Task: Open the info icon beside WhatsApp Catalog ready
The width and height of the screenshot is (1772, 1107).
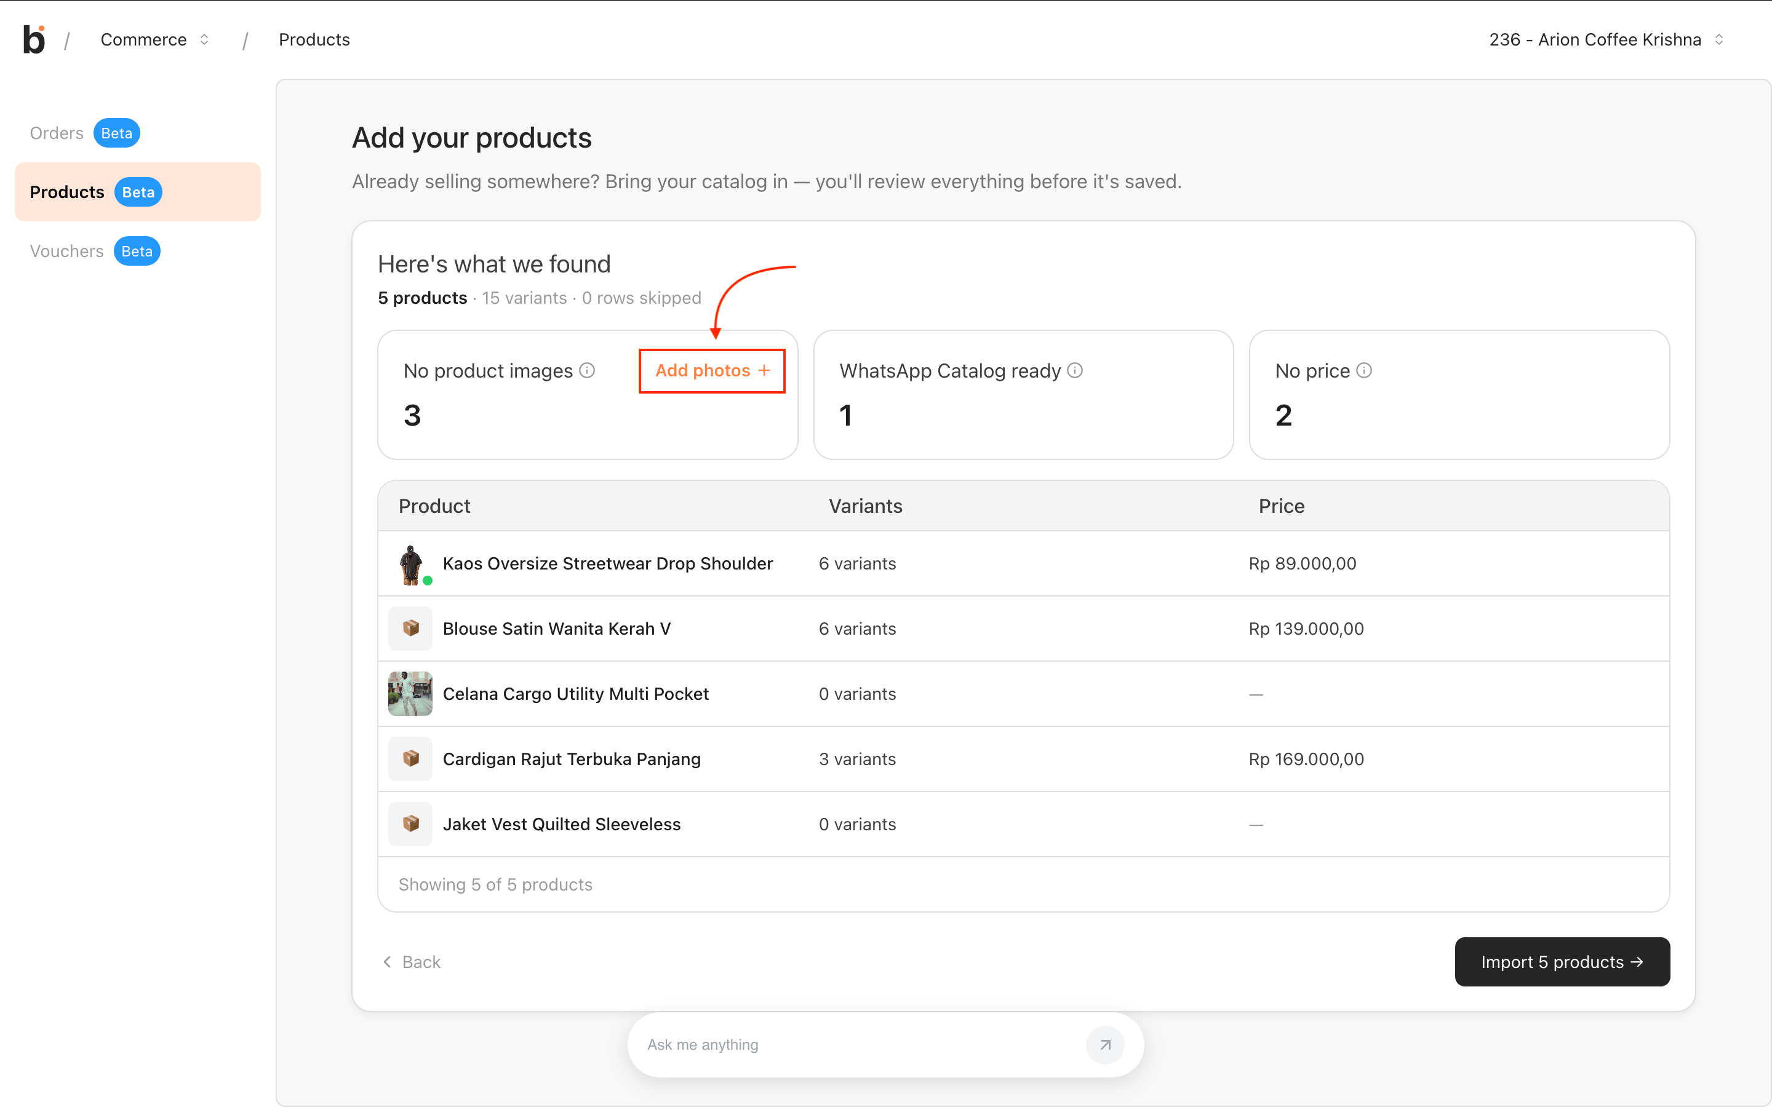Action: tap(1074, 370)
